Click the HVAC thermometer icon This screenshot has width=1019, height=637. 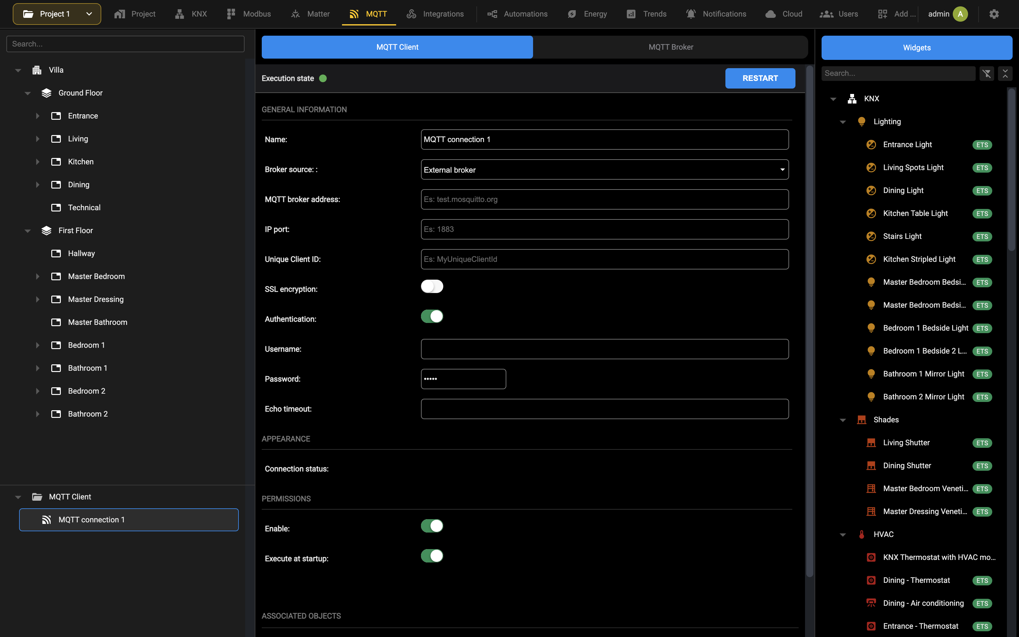(861, 534)
